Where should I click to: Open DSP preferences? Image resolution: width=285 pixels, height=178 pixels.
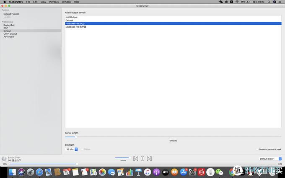pos(5,28)
